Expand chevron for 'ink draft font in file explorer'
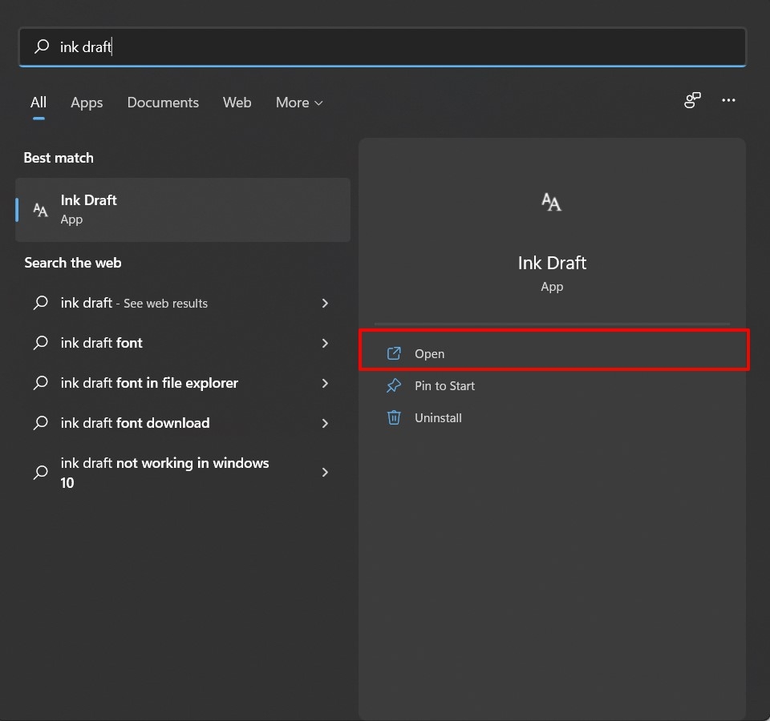Image resolution: width=770 pixels, height=721 pixels. pos(325,384)
